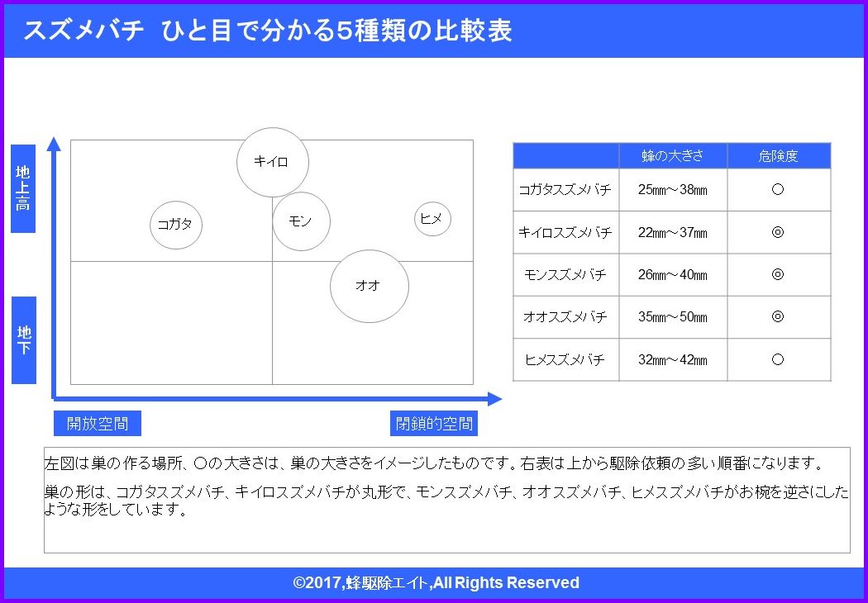
Task: Click the 35mm～50mm size cell
Action: click(x=672, y=317)
